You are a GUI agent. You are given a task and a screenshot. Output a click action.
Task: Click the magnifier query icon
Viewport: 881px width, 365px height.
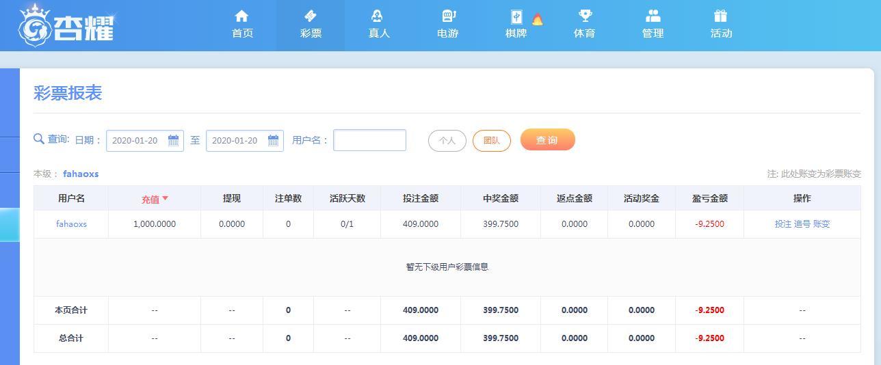coord(39,139)
